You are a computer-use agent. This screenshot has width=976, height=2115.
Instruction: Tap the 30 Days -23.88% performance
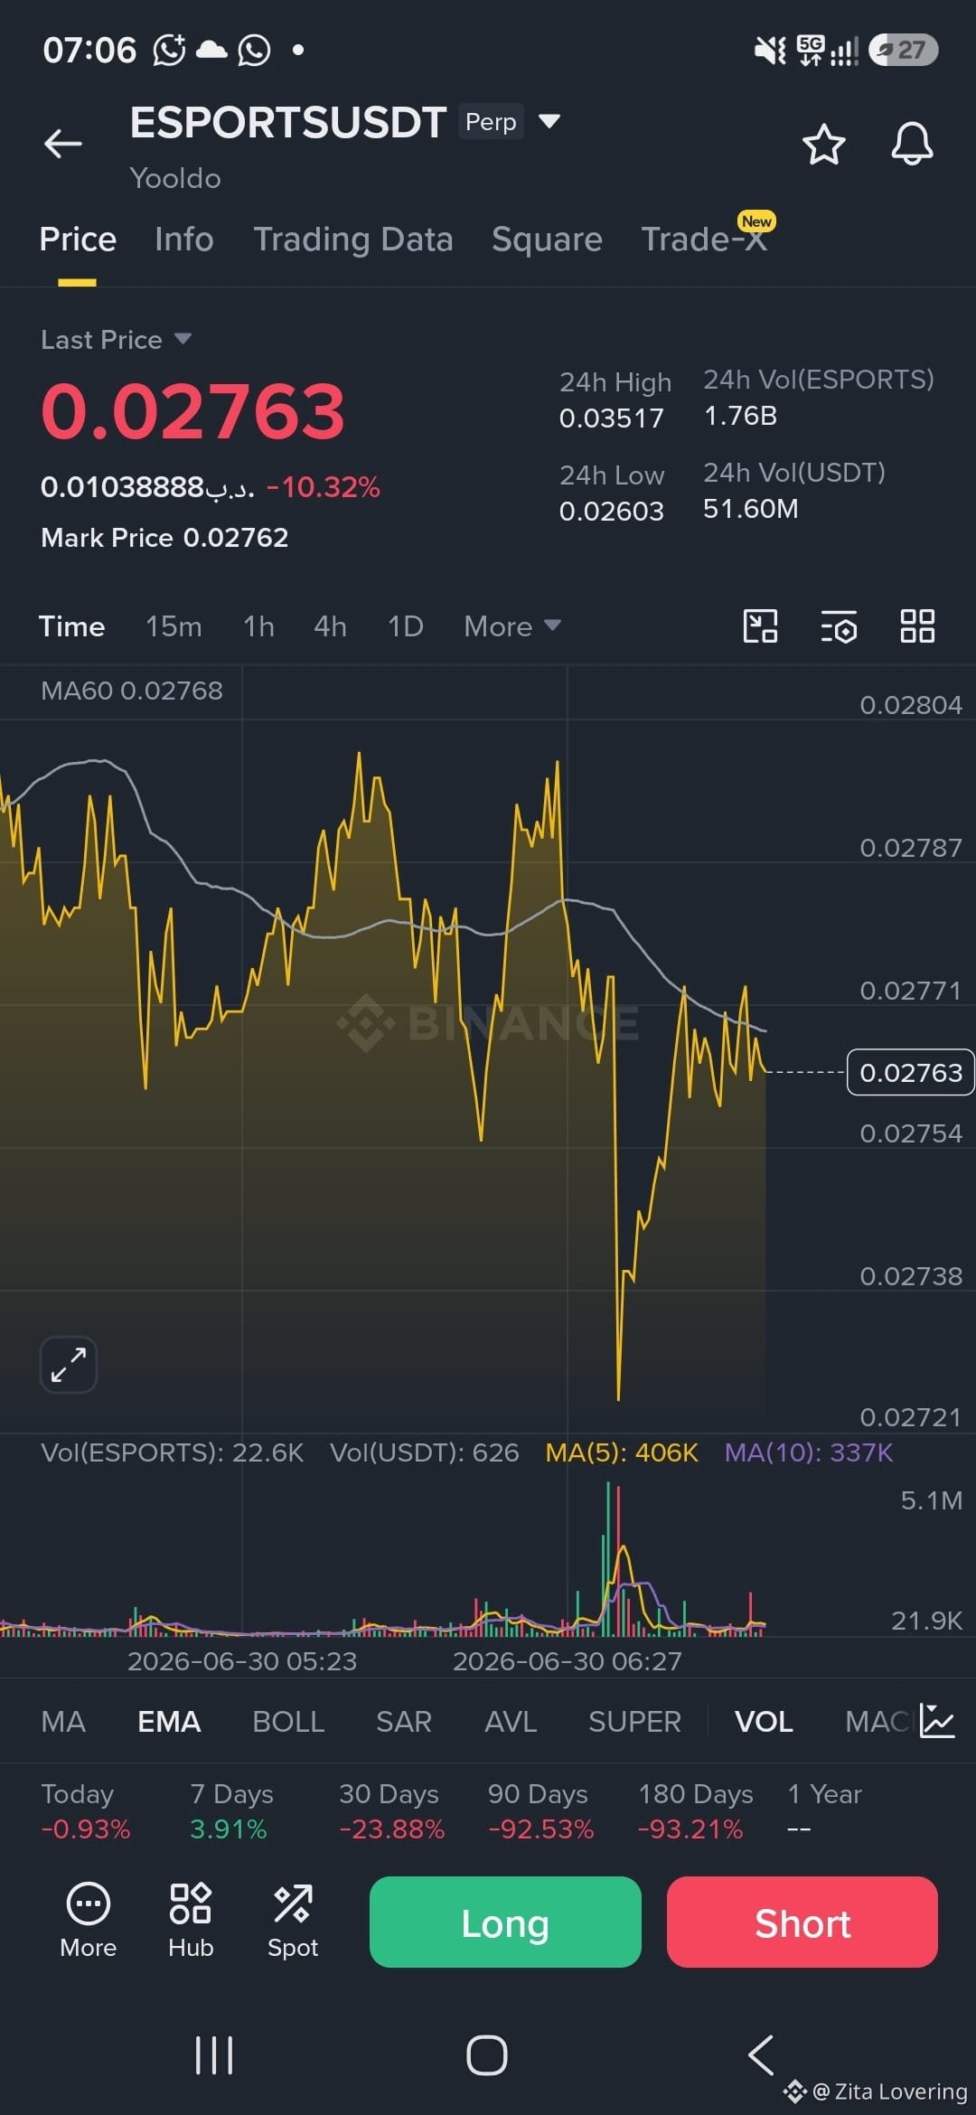pyautogui.click(x=391, y=1811)
